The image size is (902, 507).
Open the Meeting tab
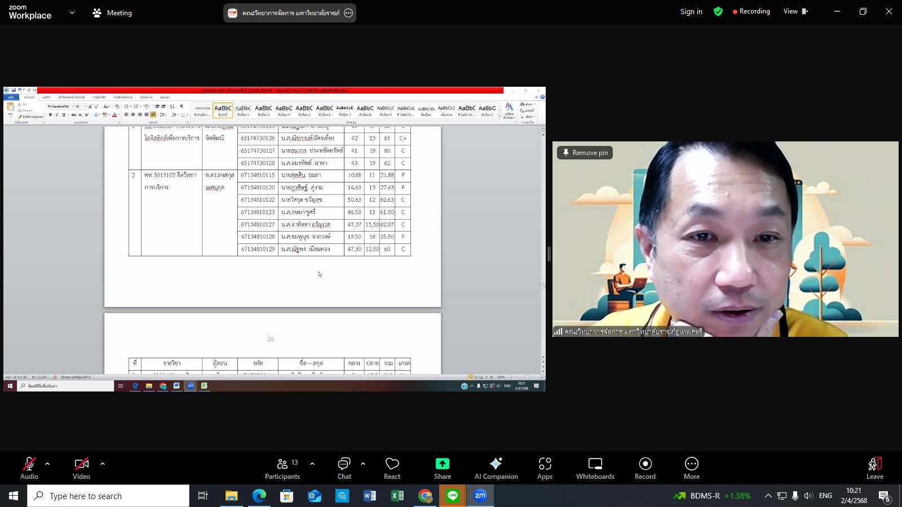[x=112, y=12]
